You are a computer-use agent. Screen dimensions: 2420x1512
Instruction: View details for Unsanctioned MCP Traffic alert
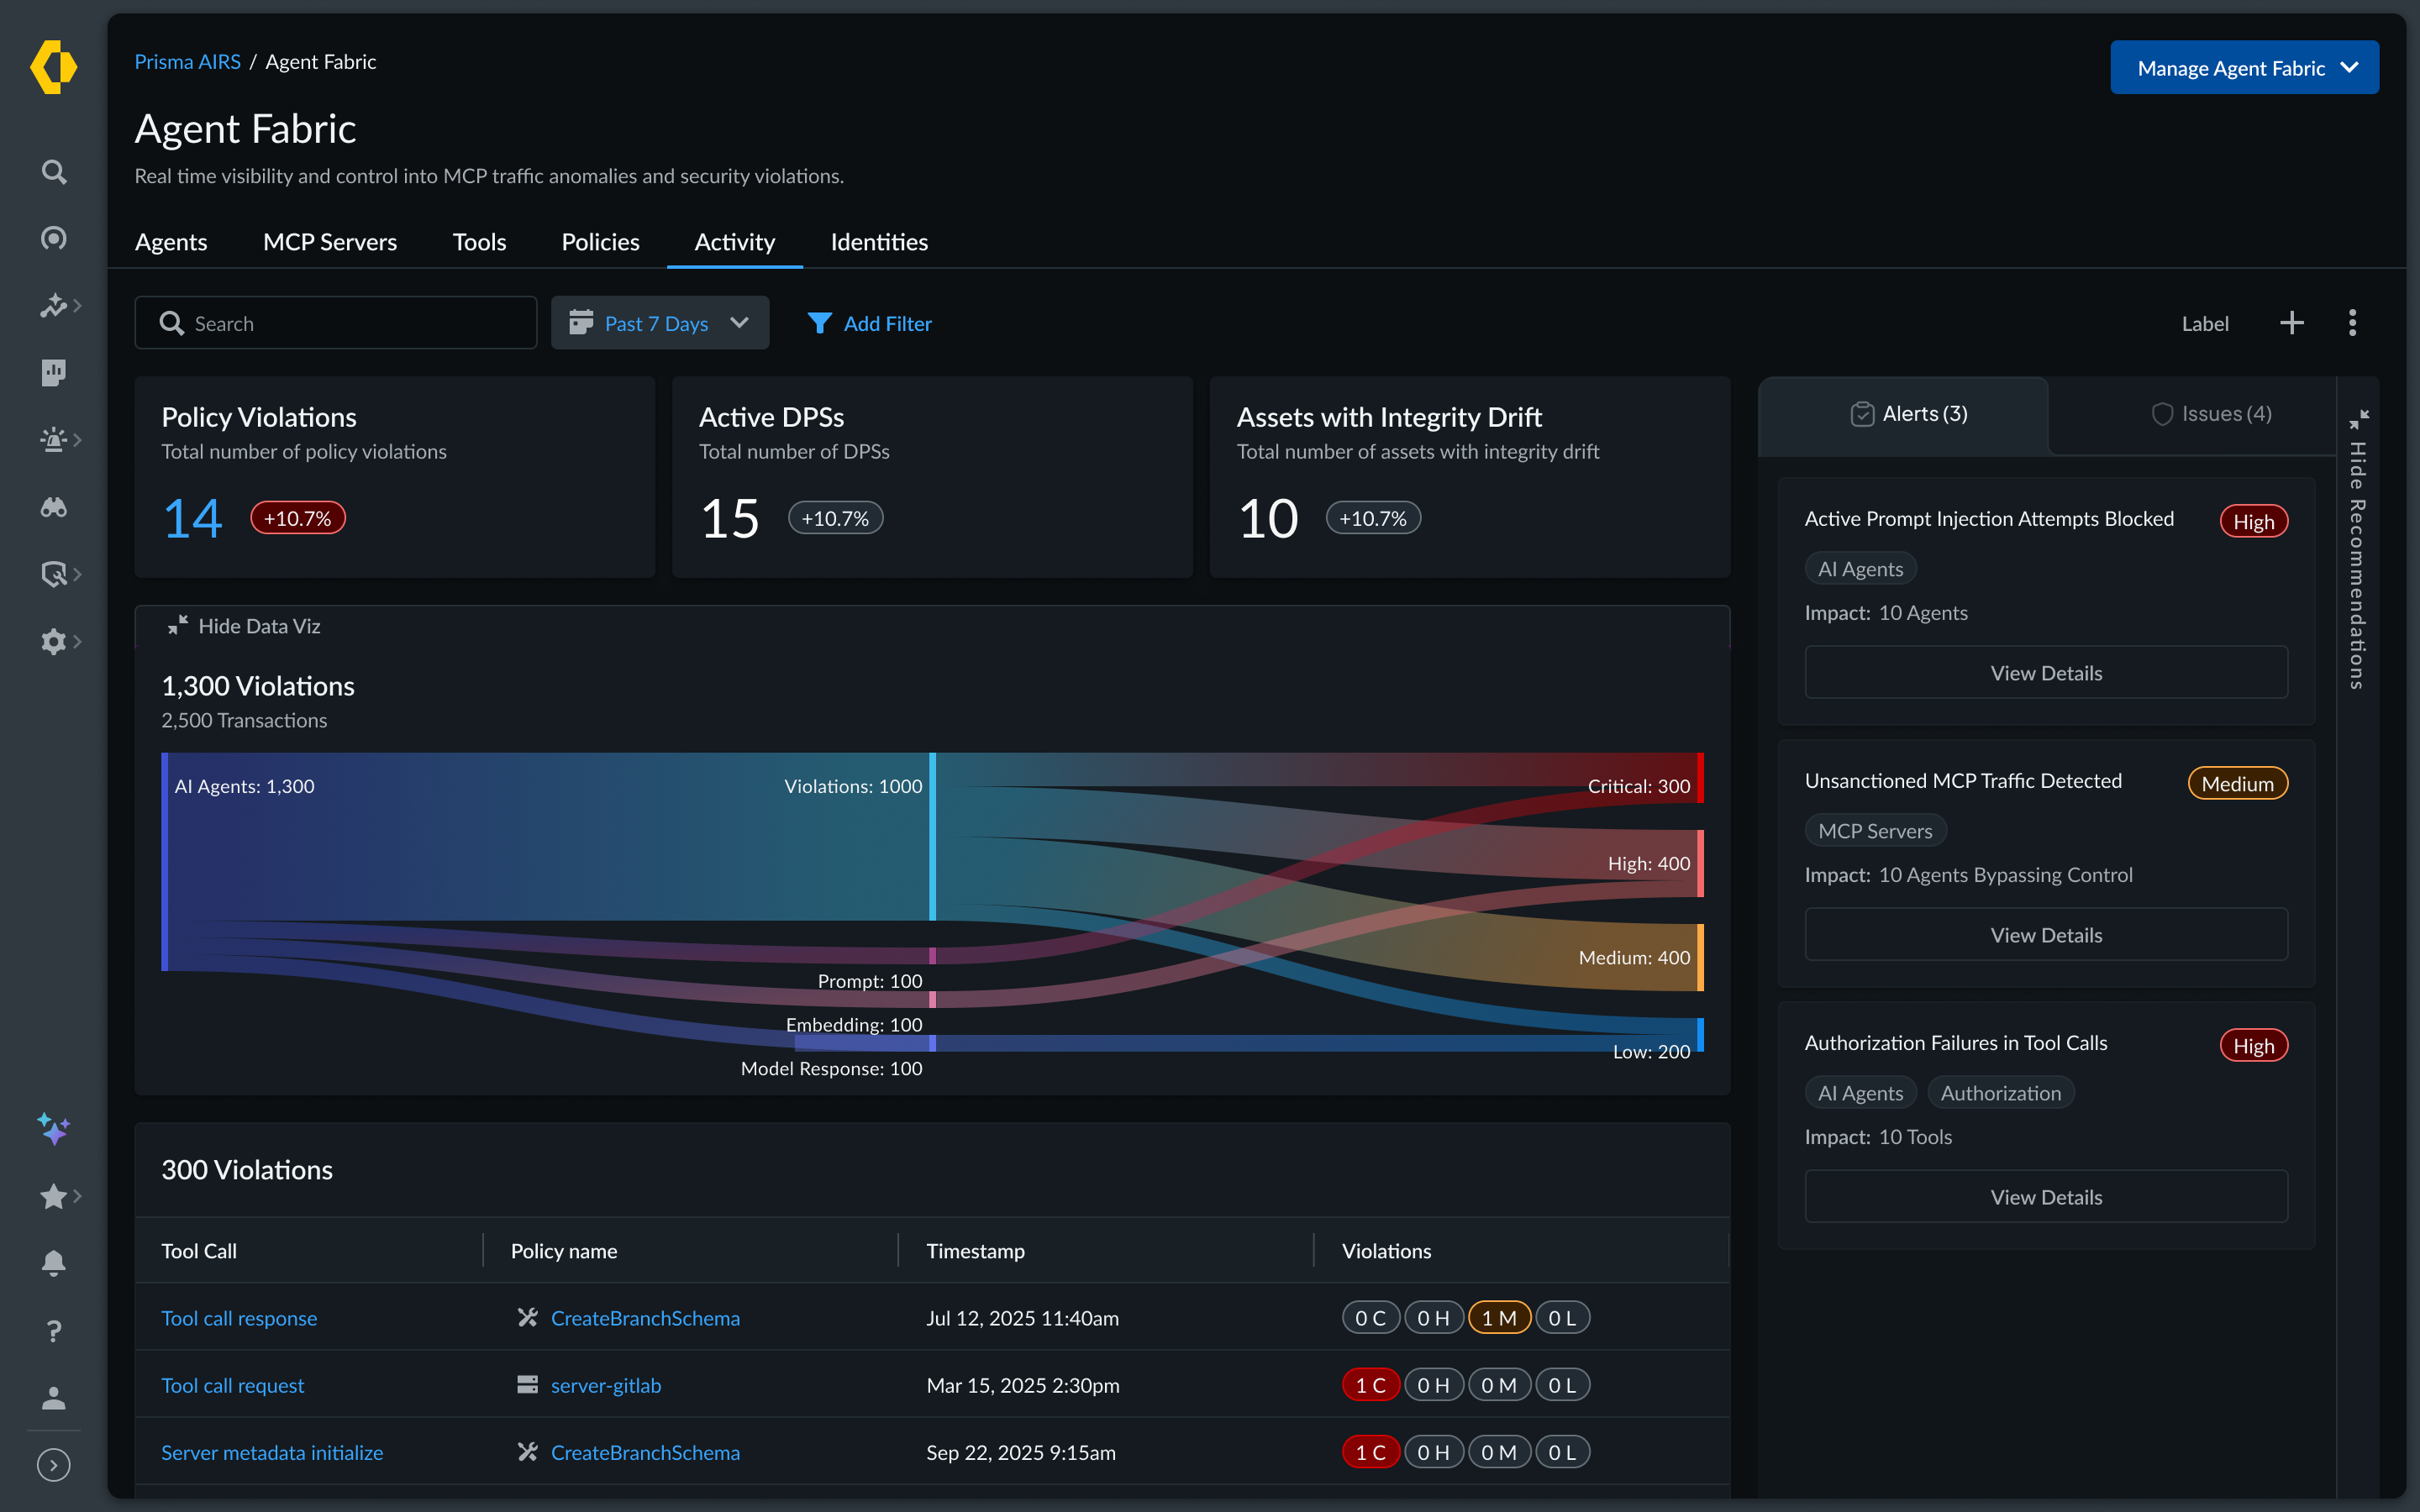coord(2046,935)
